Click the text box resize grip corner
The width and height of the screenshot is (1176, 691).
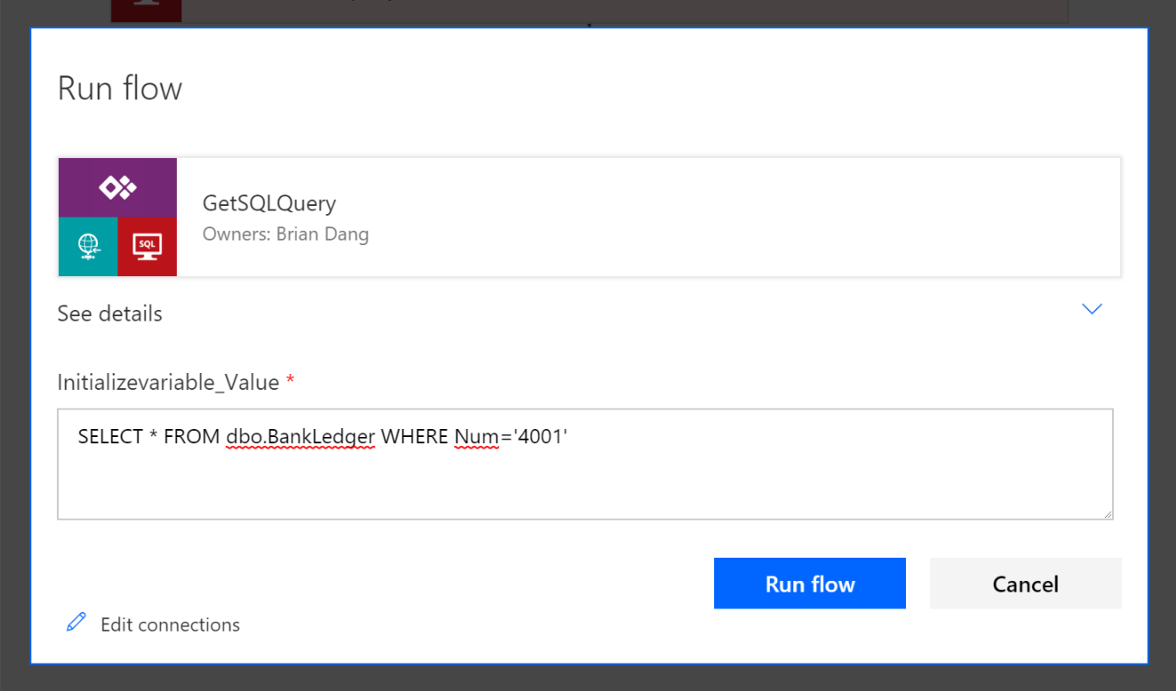(x=1107, y=512)
